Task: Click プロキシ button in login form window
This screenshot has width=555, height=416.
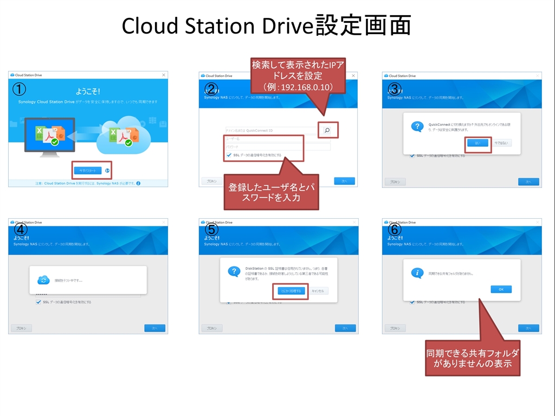Action: (x=212, y=181)
